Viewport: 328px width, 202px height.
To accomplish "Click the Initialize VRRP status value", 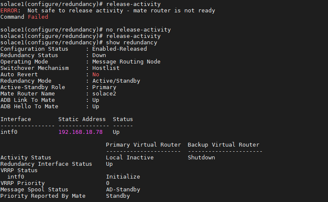I will [123, 177].
